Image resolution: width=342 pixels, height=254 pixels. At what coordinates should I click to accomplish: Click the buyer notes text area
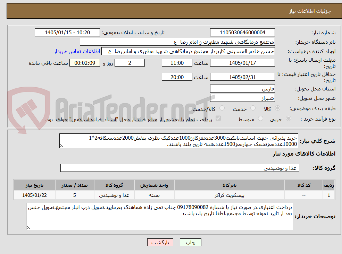coord(159,216)
